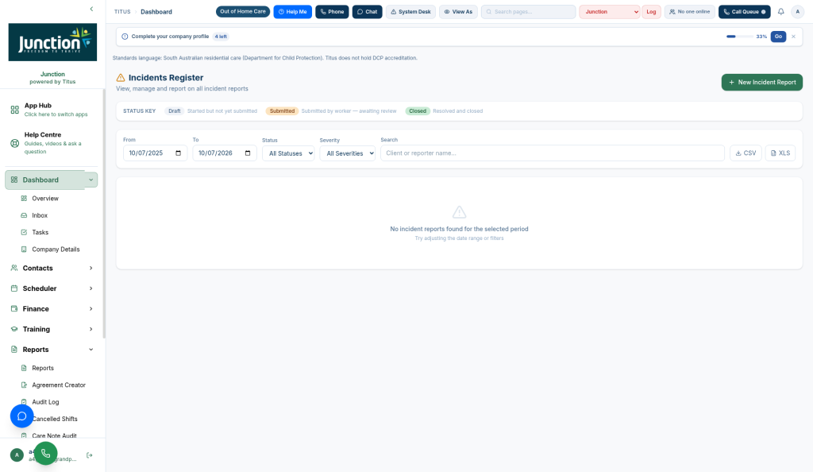
Task: Open Tasks in the sidebar
Action: coord(40,232)
